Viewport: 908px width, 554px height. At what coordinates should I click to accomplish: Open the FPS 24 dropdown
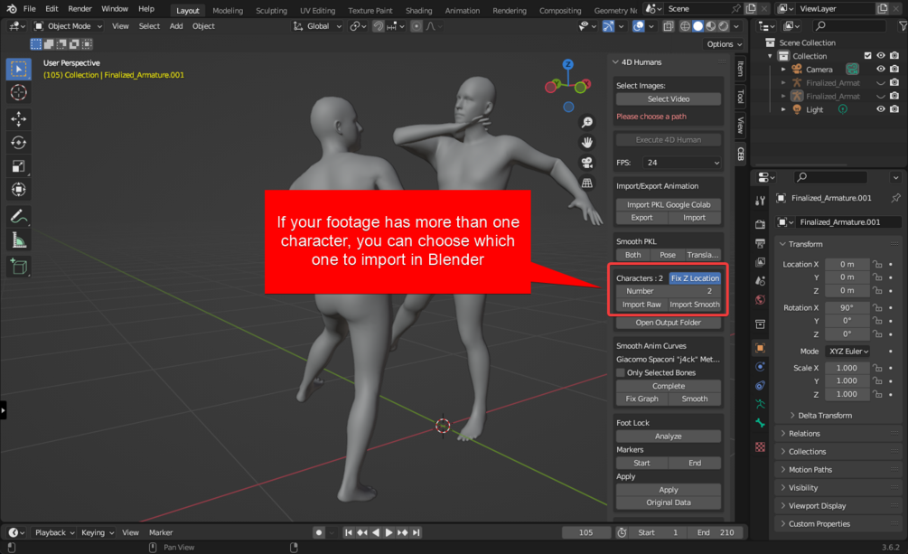tap(681, 163)
